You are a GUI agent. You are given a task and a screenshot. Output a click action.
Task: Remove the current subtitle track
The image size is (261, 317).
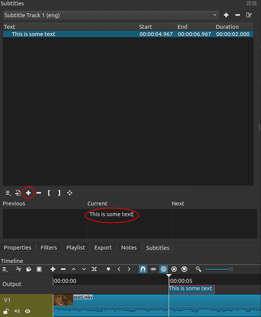click(237, 15)
